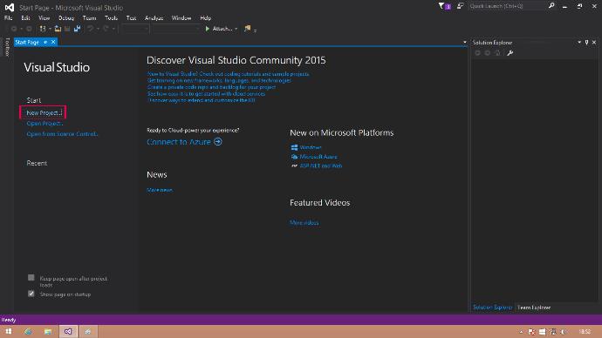This screenshot has height=338, width=602.
Task: Open the Microsoft Azure platform link
Action: [318, 157]
